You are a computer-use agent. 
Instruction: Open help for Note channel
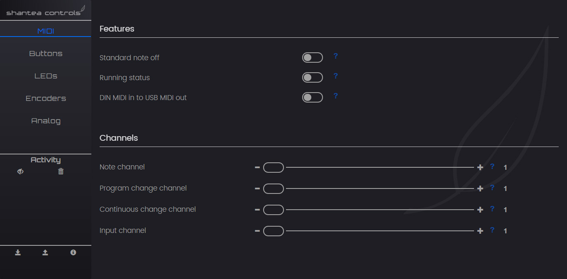pos(492,166)
